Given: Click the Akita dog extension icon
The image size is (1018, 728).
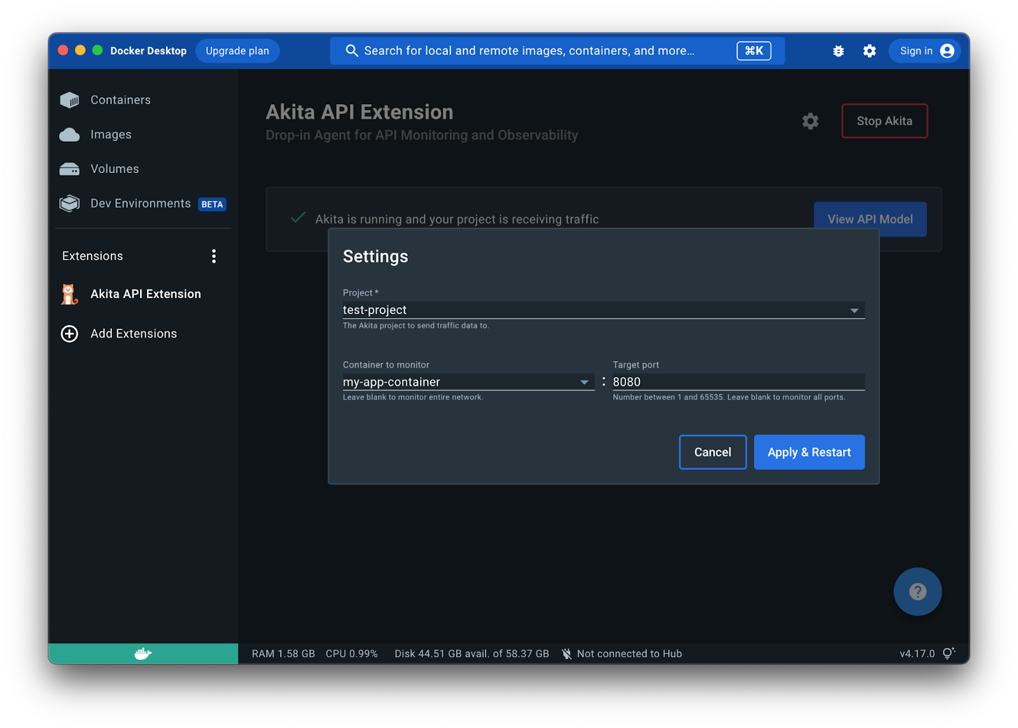Looking at the screenshot, I should pos(69,294).
